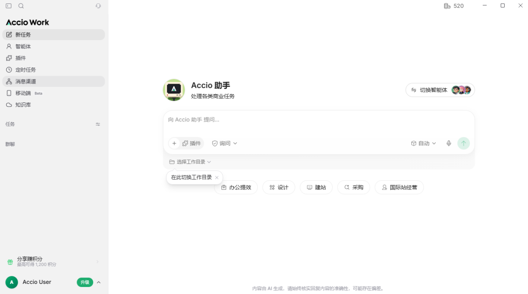
Task: Open search via magnifier icon
Action: (21, 6)
